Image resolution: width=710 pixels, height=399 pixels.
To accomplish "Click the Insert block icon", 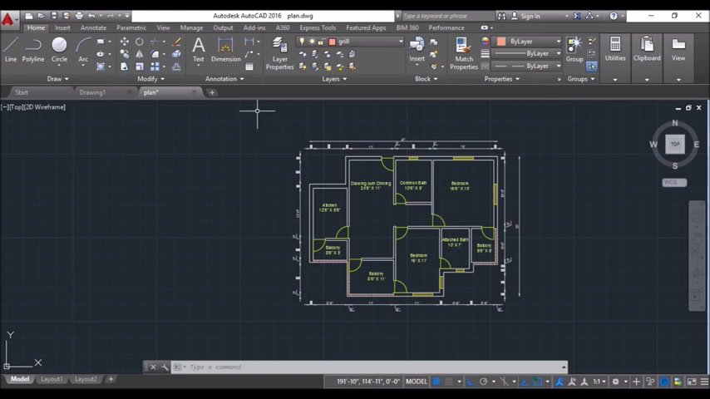I will (417, 49).
